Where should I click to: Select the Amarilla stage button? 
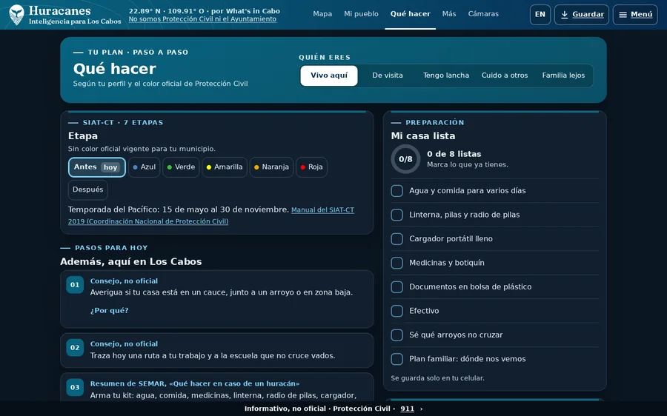pos(224,167)
